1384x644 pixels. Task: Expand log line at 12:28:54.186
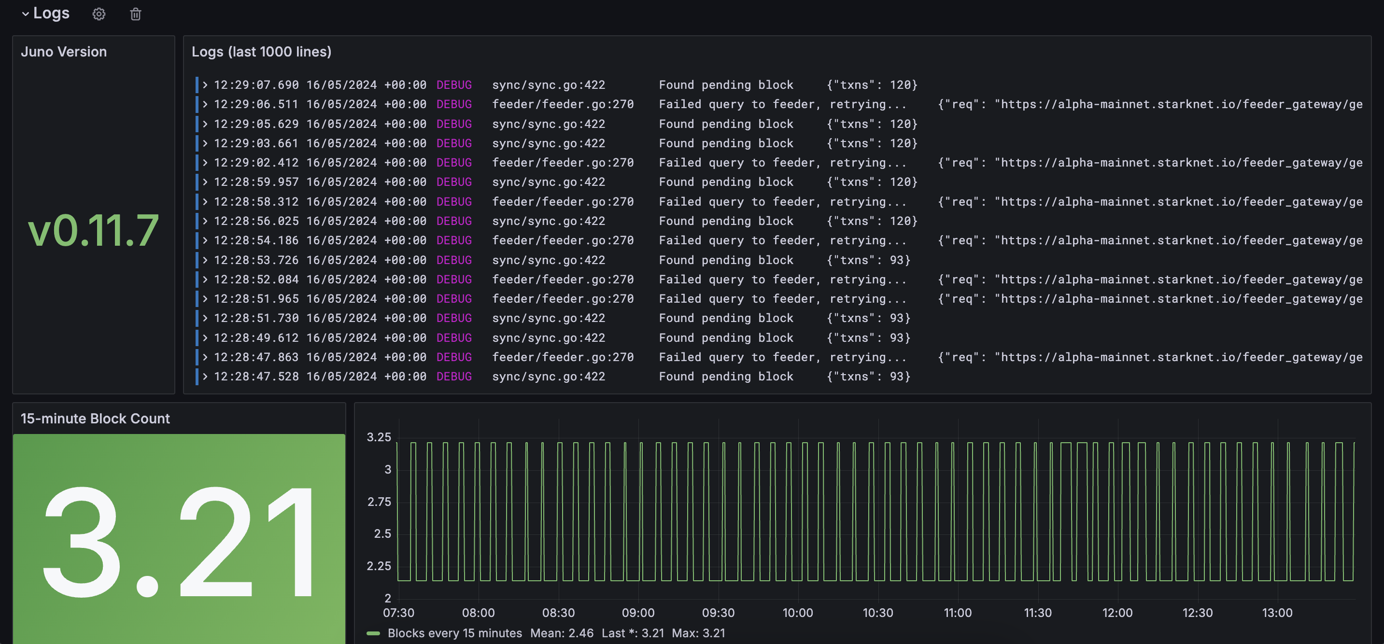[205, 240]
